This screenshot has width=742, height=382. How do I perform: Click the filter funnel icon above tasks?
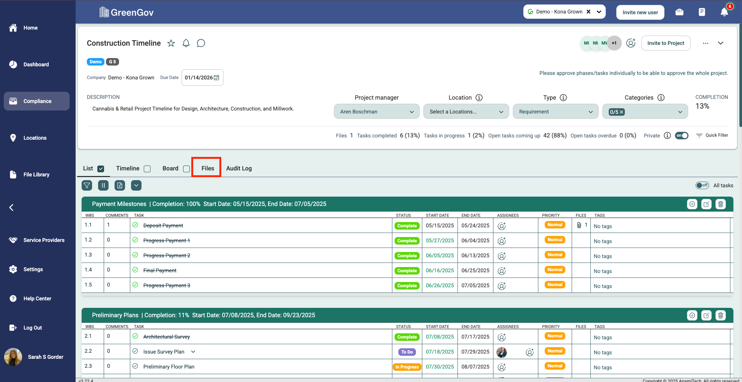[x=87, y=185]
